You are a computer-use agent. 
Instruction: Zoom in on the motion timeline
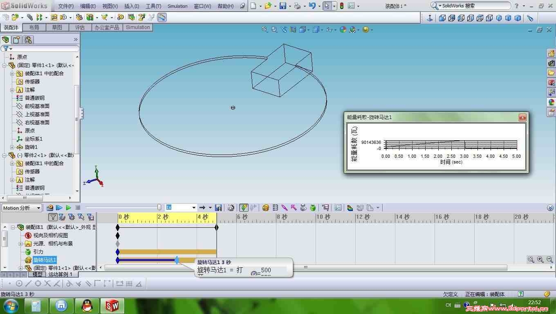pyautogui.click(x=540, y=260)
